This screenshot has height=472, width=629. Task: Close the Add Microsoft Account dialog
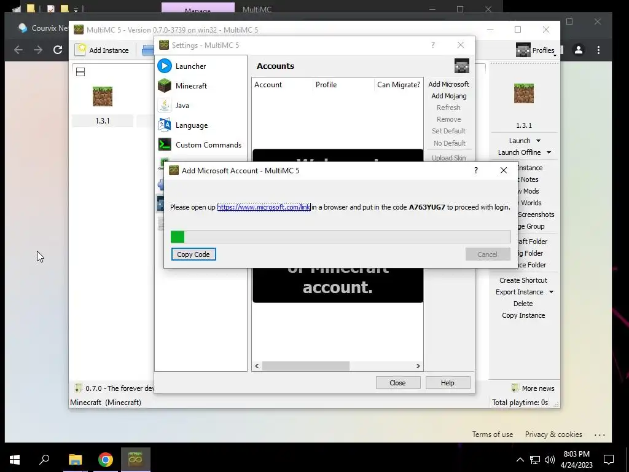pos(504,170)
